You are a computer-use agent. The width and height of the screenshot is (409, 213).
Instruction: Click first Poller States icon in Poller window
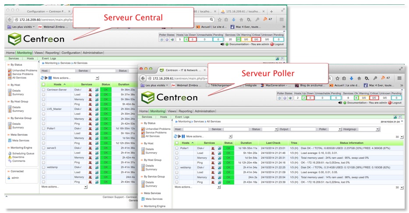coord(279,98)
